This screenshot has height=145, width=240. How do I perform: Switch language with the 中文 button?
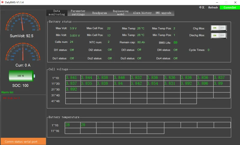(x=202, y=7)
